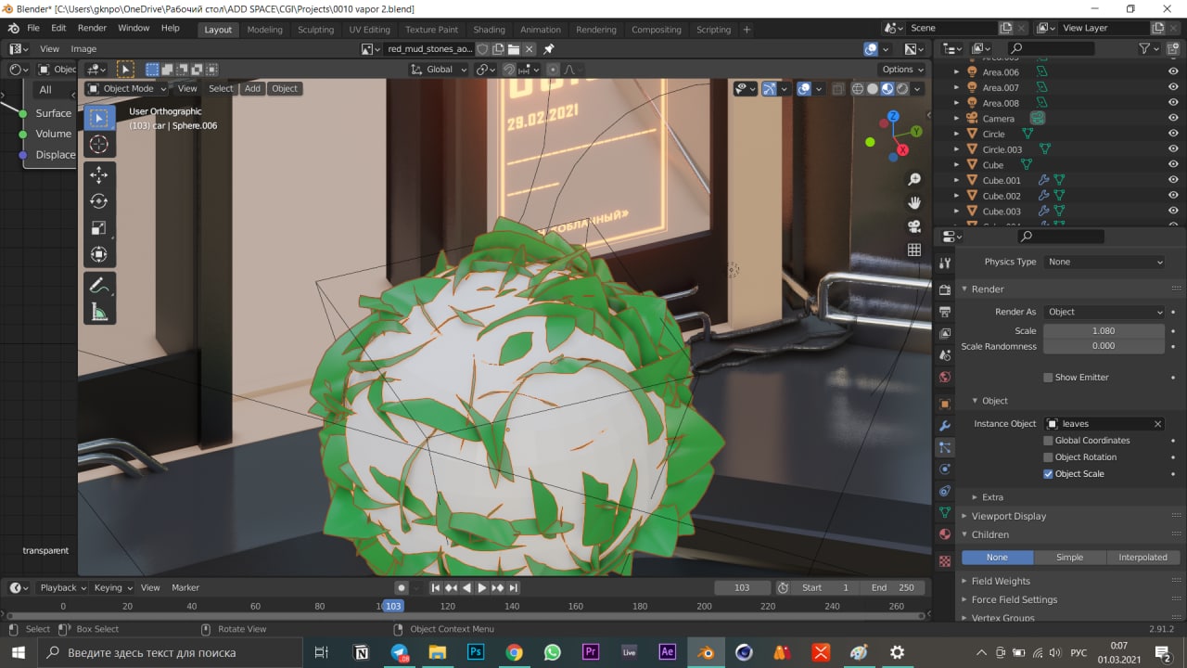
Task: Activate the Transform tool
Action: coord(99,254)
